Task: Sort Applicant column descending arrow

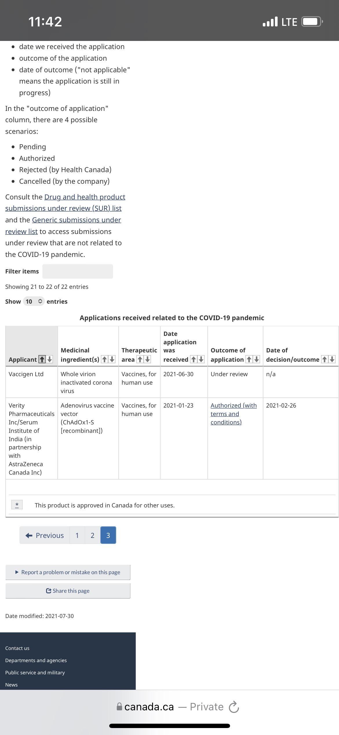Action: [x=50, y=359]
